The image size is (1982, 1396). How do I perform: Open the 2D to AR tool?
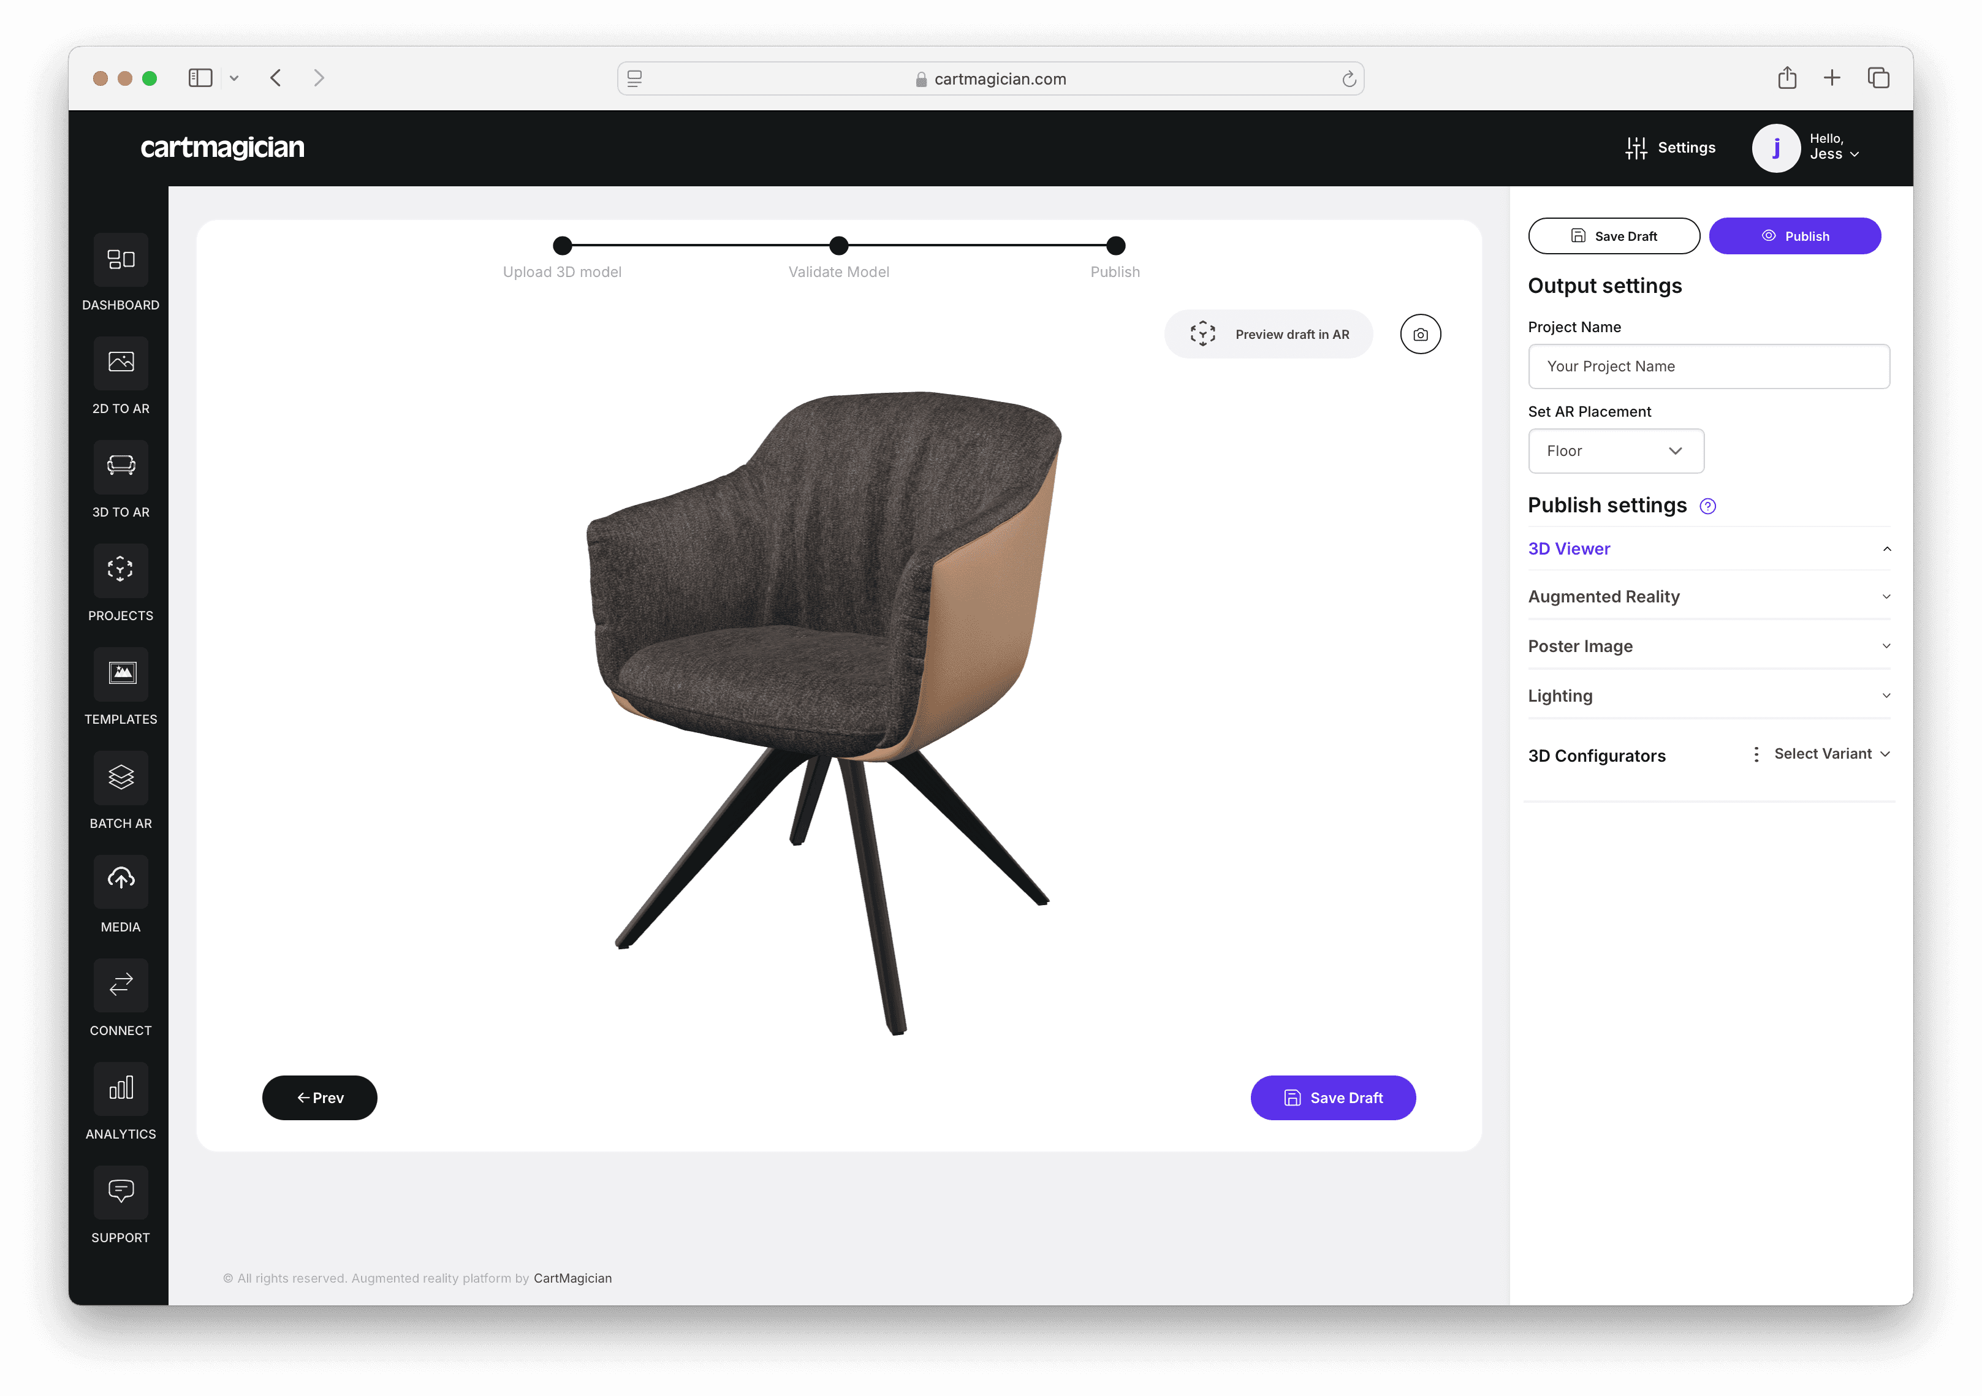121,363
